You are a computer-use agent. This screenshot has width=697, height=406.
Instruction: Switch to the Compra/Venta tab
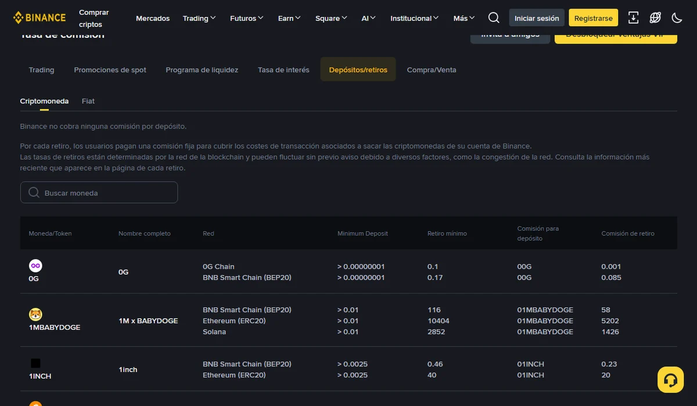tap(432, 70)
